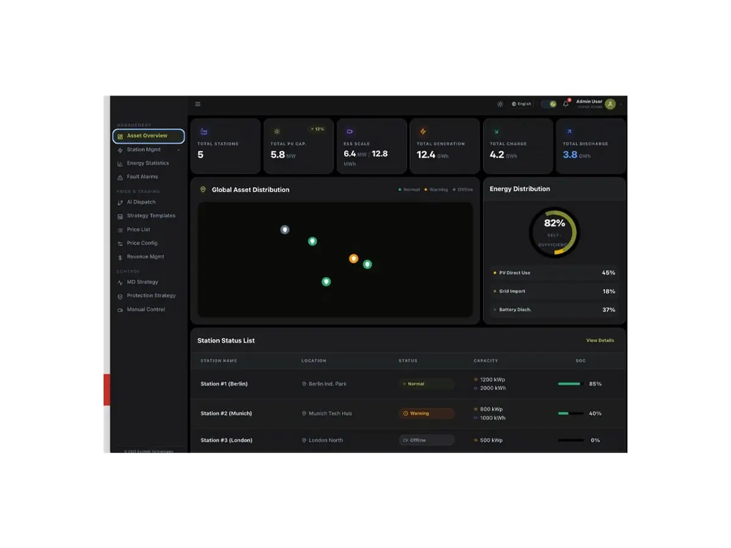
Task: Click the 12% growth badge
Action: click(x=317, y=129)
